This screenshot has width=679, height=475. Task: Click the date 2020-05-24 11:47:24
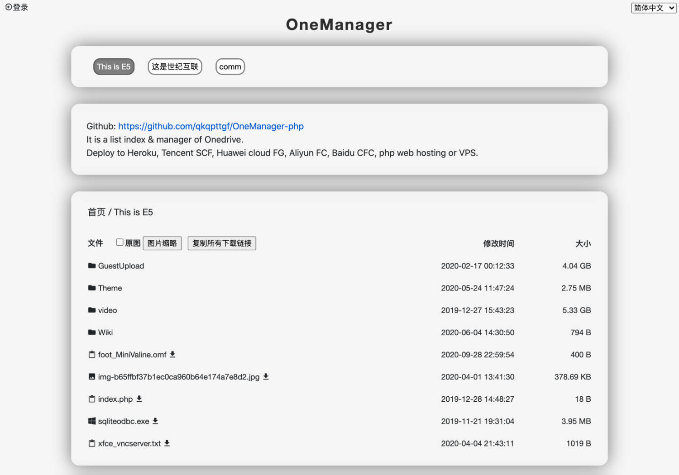pyautogui.click(x=478, y=288)
